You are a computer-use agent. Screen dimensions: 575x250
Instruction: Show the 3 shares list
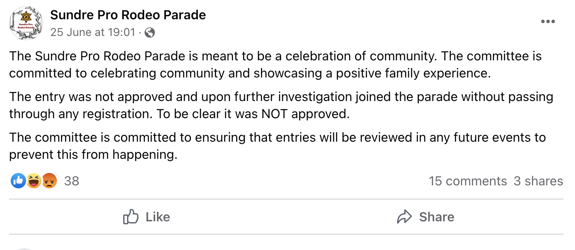538,181
